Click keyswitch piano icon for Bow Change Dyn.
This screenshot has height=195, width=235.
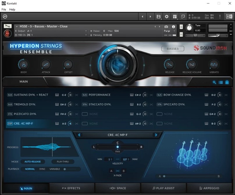[x=206, y=95]
